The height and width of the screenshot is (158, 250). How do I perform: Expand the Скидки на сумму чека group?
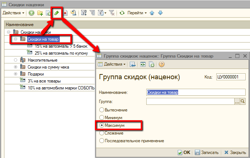coord(15,67)
